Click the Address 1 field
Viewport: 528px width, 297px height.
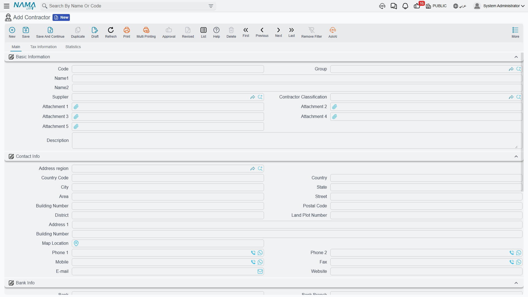[x=297, y=225]
